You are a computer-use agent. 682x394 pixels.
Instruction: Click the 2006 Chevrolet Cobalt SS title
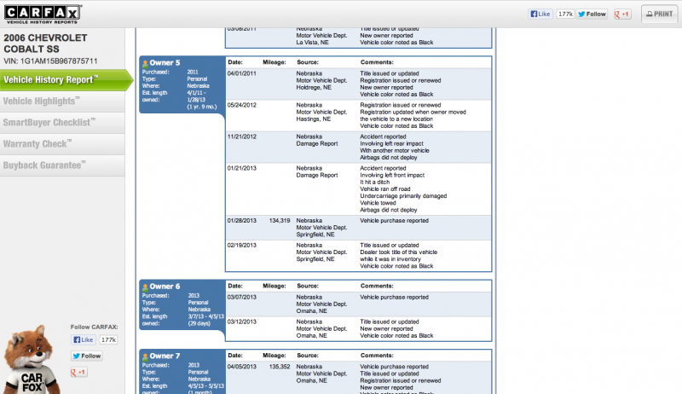[45, 43]
